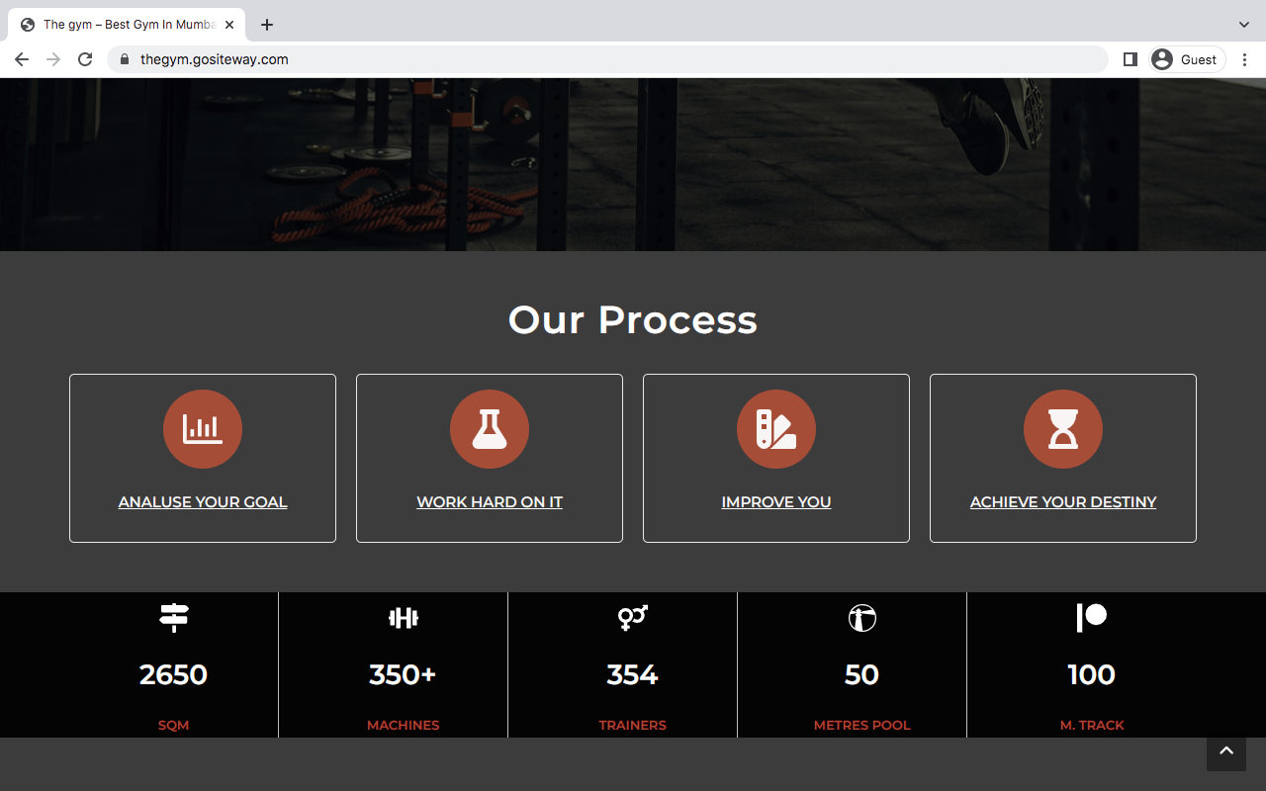1266x791 pixels.
Task: Click the lighthouse circle icon above 50 Metres Pool
Action: [862, 618]
